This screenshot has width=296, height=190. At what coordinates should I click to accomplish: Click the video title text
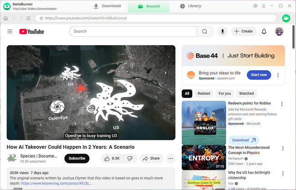71,147
